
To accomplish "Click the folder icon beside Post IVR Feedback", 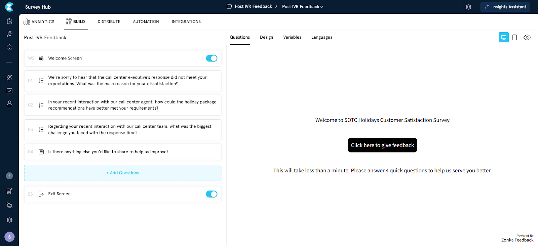I will pos(229,6).
